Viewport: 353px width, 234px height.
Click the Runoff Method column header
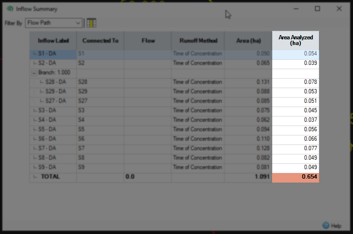(198, 41)
